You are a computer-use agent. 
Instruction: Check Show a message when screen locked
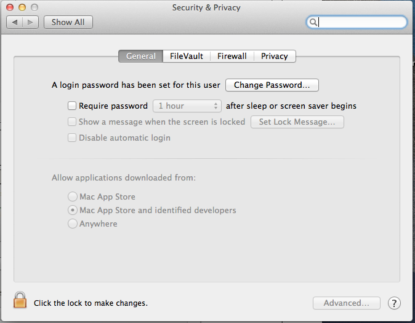point(72,122)
